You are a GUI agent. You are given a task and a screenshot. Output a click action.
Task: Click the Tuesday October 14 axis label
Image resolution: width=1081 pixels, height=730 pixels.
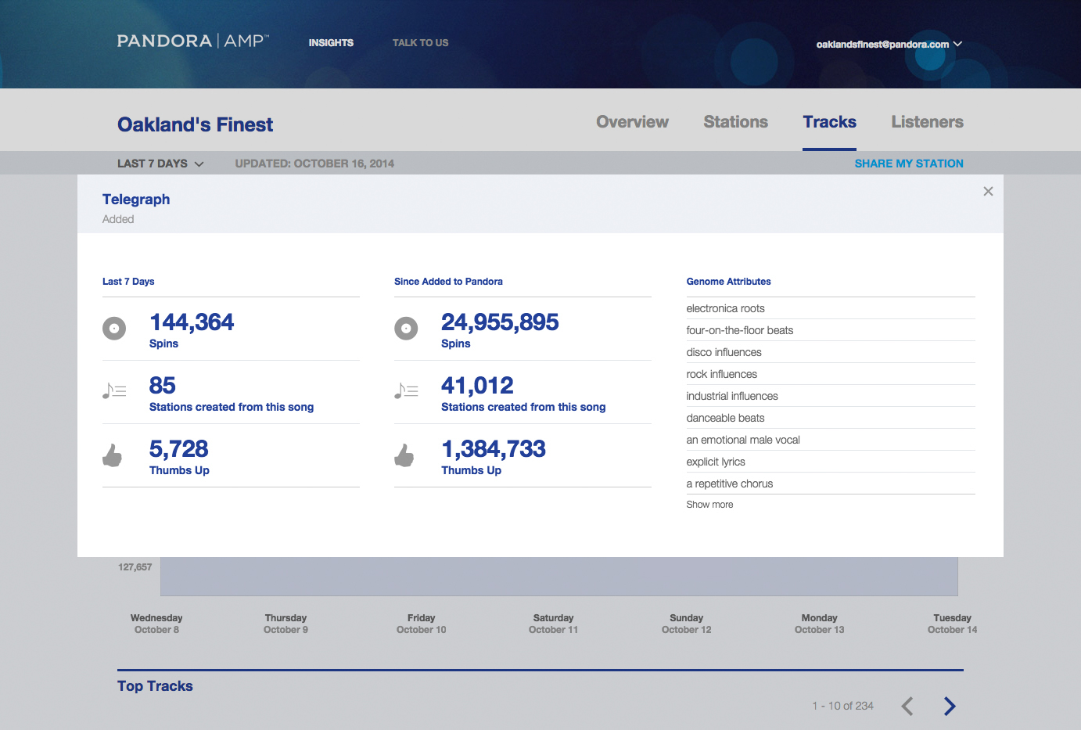tap(952, 624)
